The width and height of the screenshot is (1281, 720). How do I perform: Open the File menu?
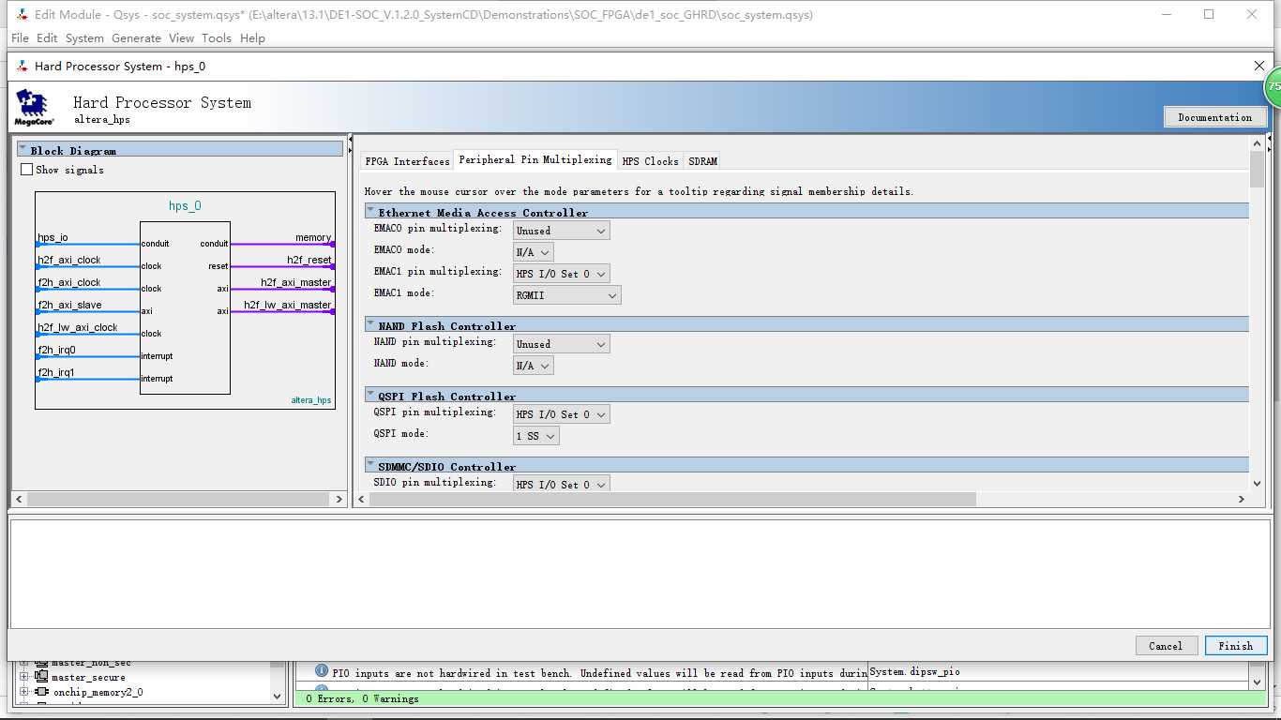pos(20,38)
